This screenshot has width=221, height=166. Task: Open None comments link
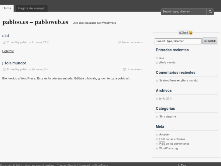tap(132, 42)
